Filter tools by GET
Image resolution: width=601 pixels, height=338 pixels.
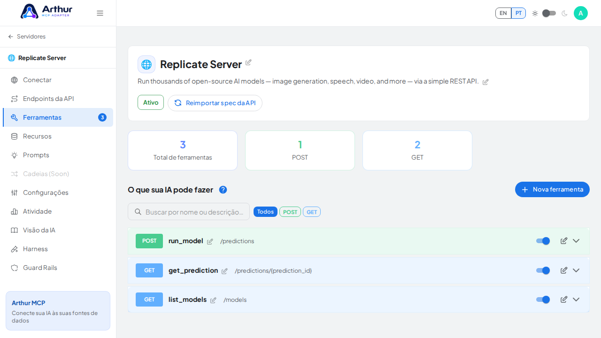(312, 212)
